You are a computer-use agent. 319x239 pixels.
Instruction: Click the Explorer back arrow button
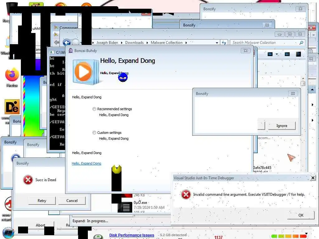(67, 43)
